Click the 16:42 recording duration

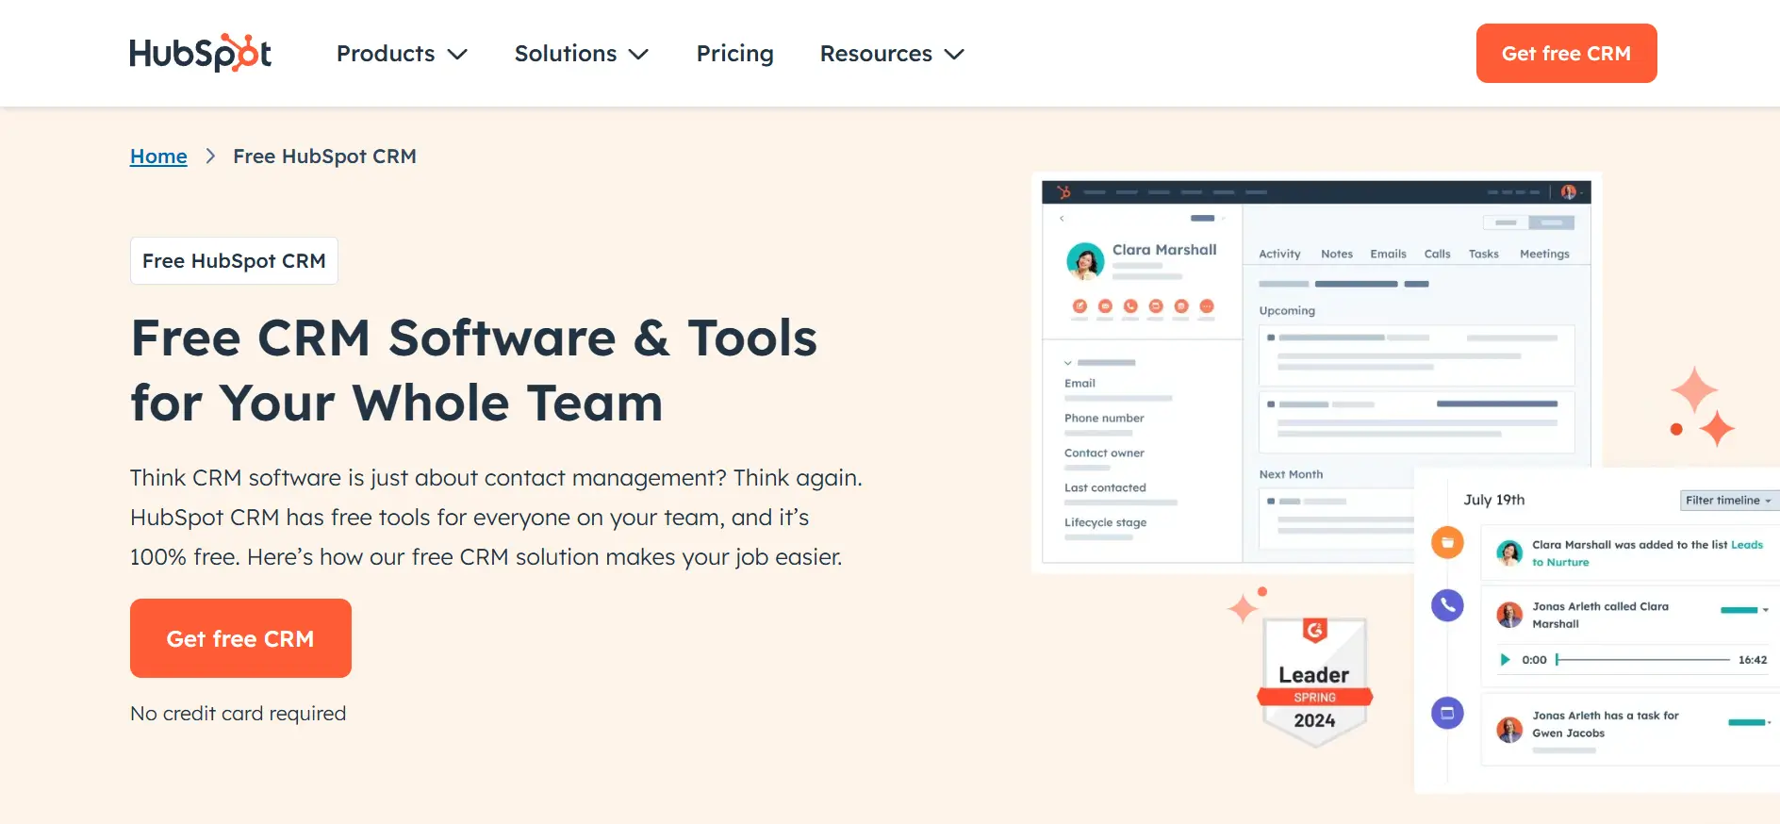[1753, 660]
